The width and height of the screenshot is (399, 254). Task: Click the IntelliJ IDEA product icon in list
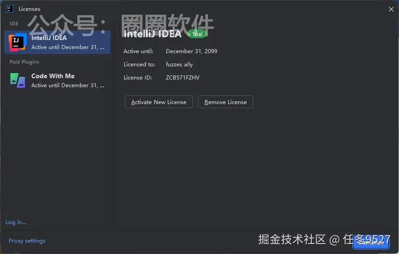(x=18, y=42)
